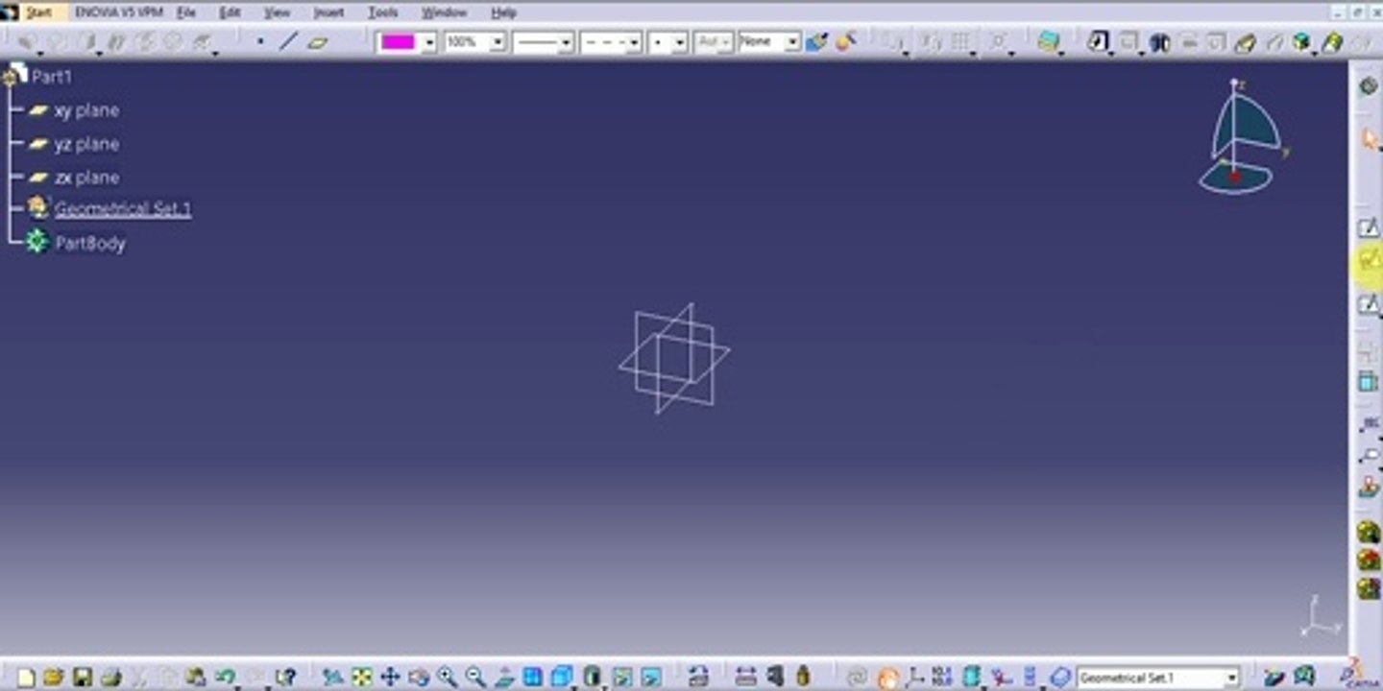Save the part with the floppy icon

83,677
